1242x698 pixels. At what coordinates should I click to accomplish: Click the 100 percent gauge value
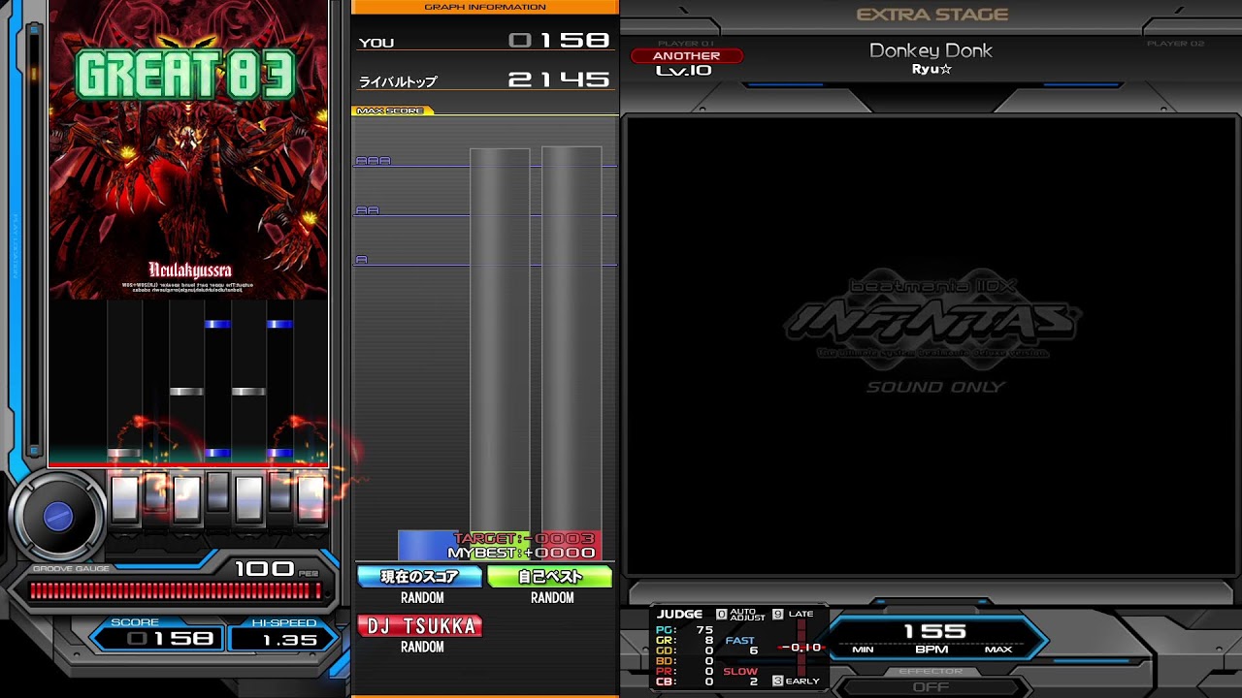[x=265, y=569]
